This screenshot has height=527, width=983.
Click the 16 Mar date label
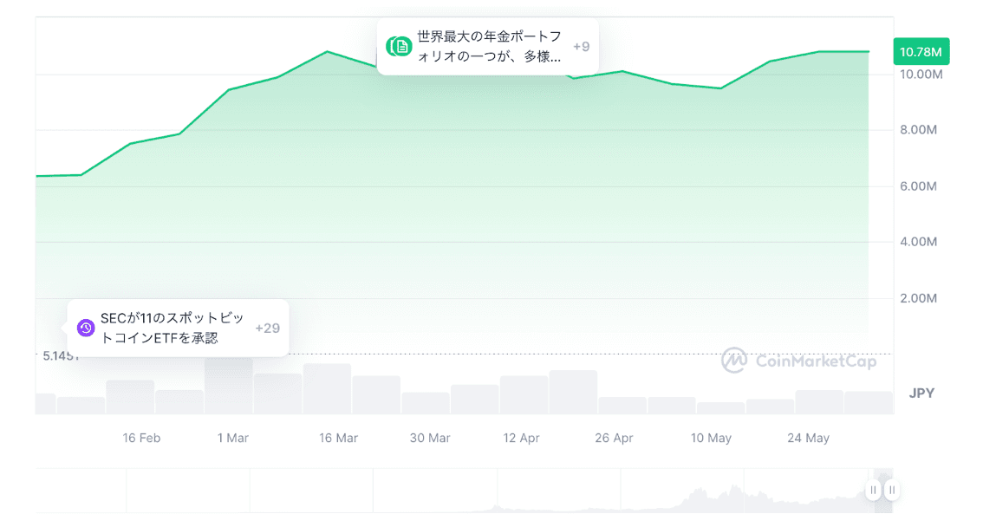(x=338, y=438)
